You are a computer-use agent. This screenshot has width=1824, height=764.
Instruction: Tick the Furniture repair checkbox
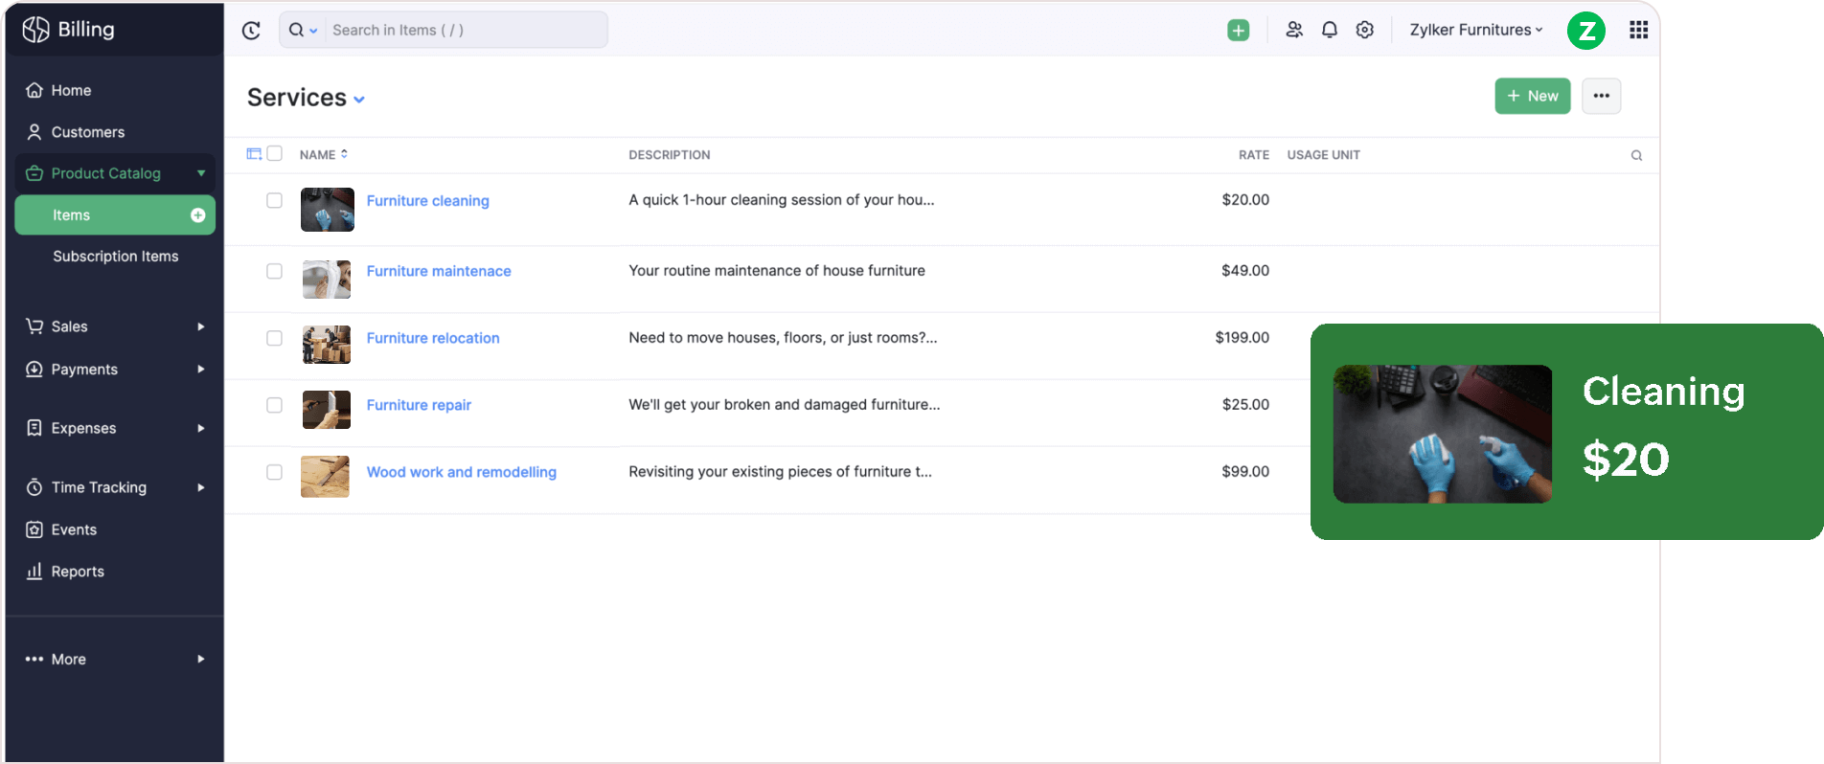tap(274, 405)
